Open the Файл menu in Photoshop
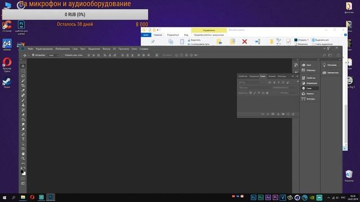The image size is (360, 202). coord(30,49)
